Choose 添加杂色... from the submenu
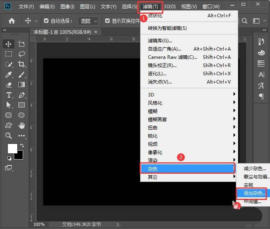This screenshot has height=229, width=270. tap(253, 193)
